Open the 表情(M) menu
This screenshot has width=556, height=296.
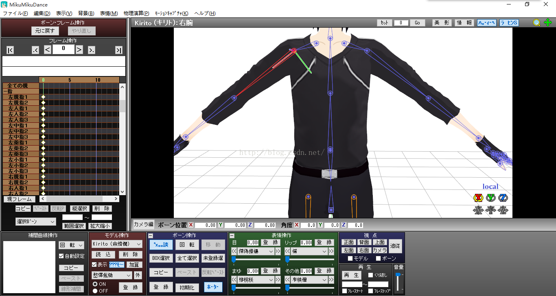tap(109, 13)
